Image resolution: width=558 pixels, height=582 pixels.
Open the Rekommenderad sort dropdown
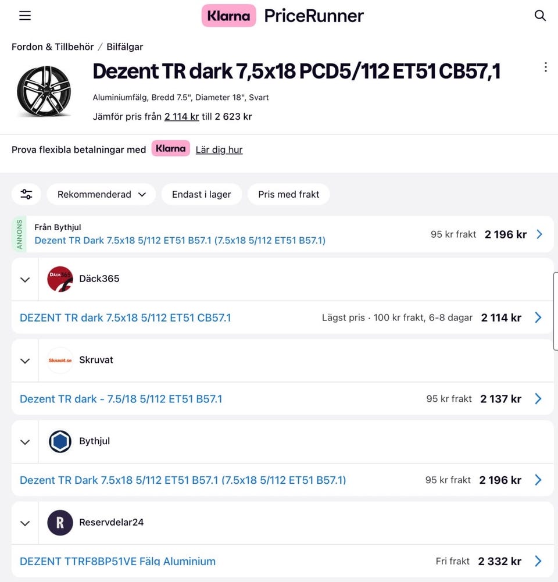[x=101, y=194]
